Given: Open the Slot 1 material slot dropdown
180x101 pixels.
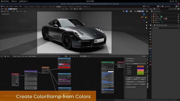Looking at the screenshot, I should 61,56.
